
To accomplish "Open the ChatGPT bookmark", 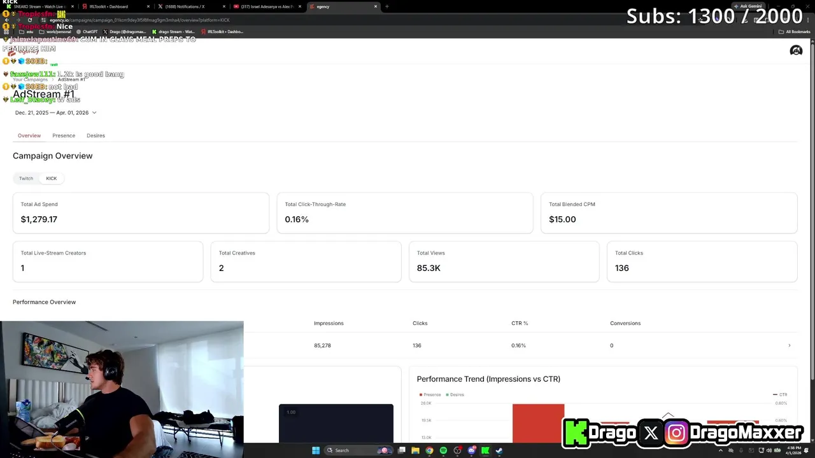I will coord(87,32).
